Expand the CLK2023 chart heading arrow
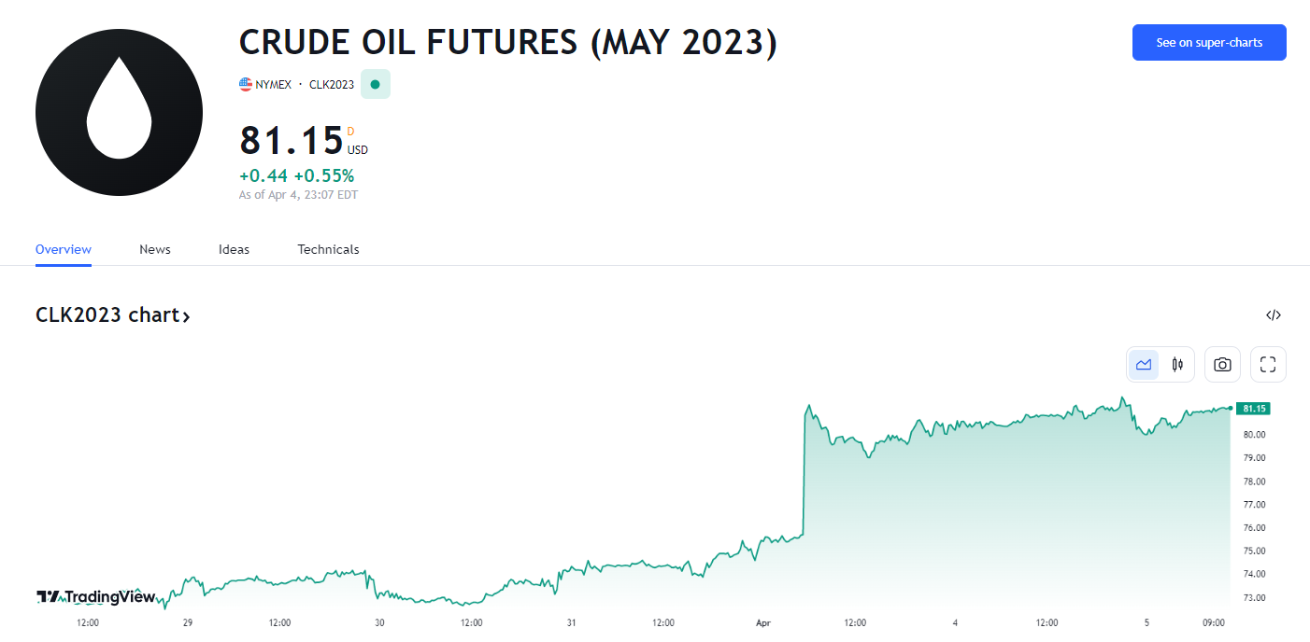The image size is (1310, 642). pos(187,316)
